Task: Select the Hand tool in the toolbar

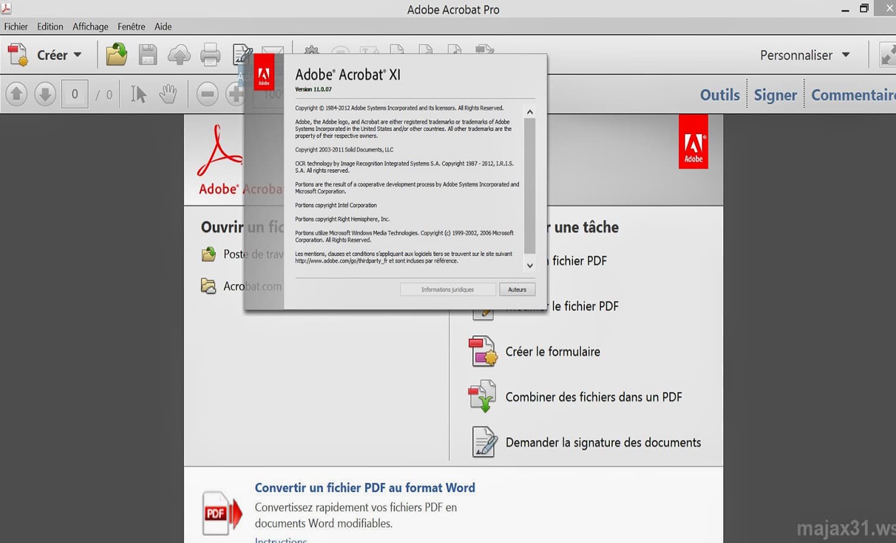Action: point(168,94)
